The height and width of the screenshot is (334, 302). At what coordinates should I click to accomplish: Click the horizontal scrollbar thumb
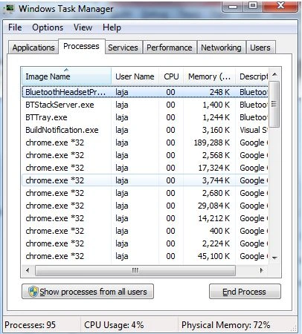[135, 270]
